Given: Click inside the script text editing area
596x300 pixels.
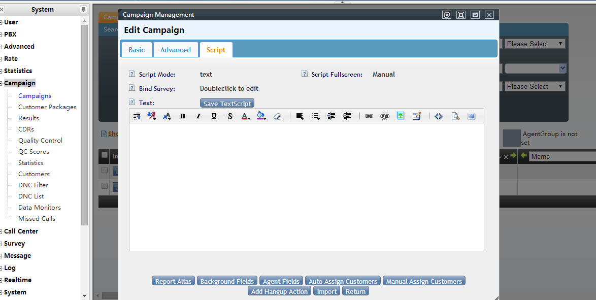Looking at the screenshot, I should 306,187.
